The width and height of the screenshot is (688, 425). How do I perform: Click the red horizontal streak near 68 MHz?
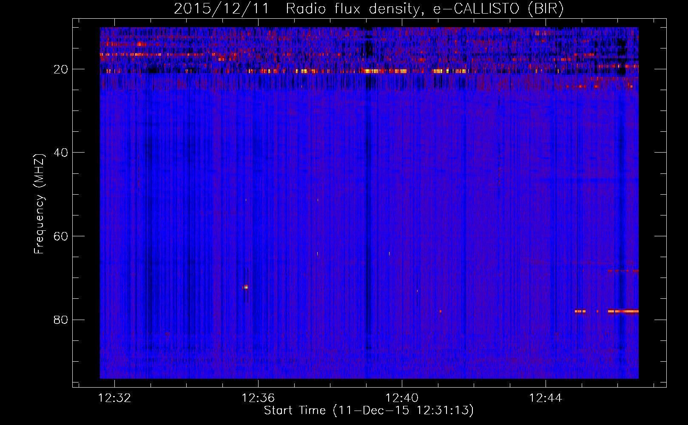tap(623, 271)
